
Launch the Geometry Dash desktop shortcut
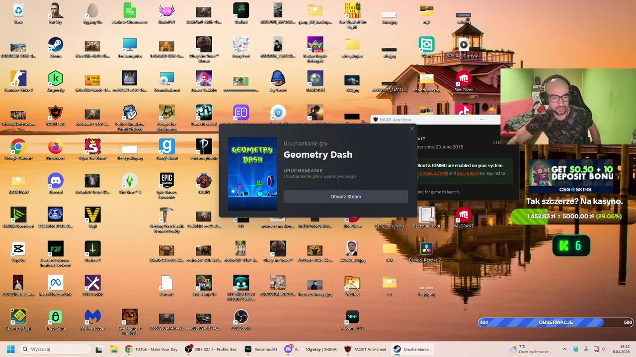(18, 320)
